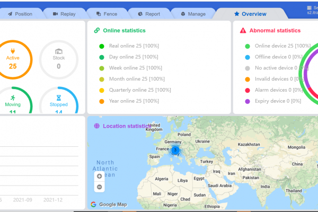Screen dimensions: 318x212
Task: Click 'Day online 25 [100%]' entry
Action: click(134, 57)
